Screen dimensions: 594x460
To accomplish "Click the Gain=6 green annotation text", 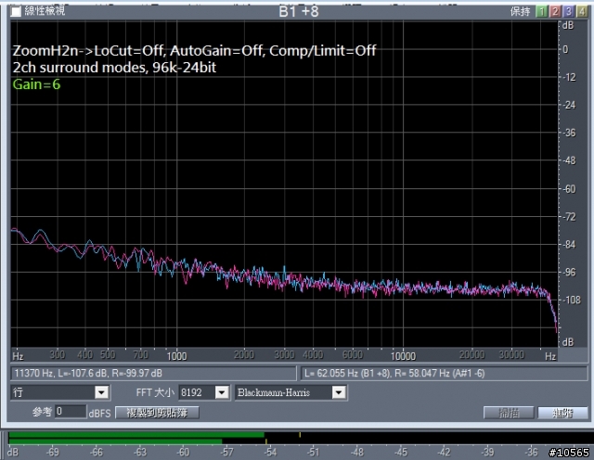I will tap(36, 84).
